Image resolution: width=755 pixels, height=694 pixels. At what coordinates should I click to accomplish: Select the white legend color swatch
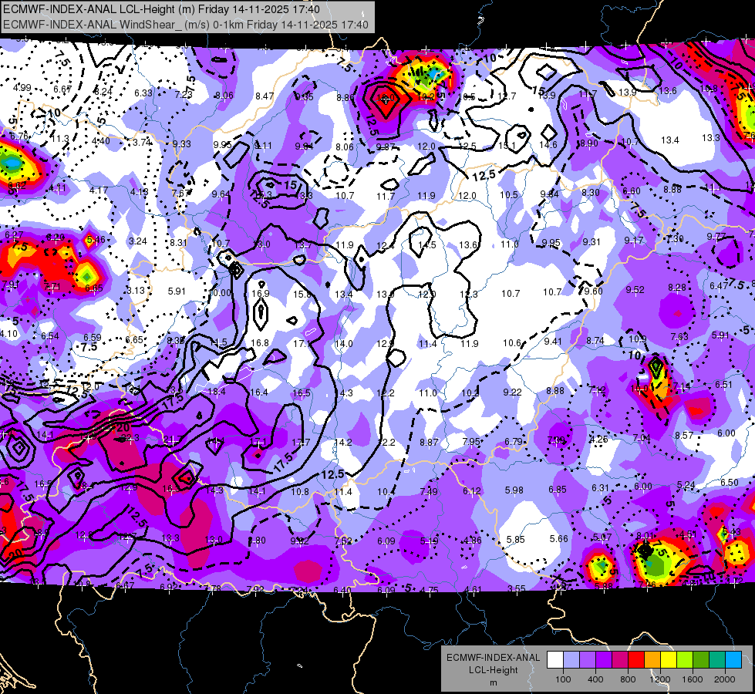pyautogui.click(x=554, y=660)
